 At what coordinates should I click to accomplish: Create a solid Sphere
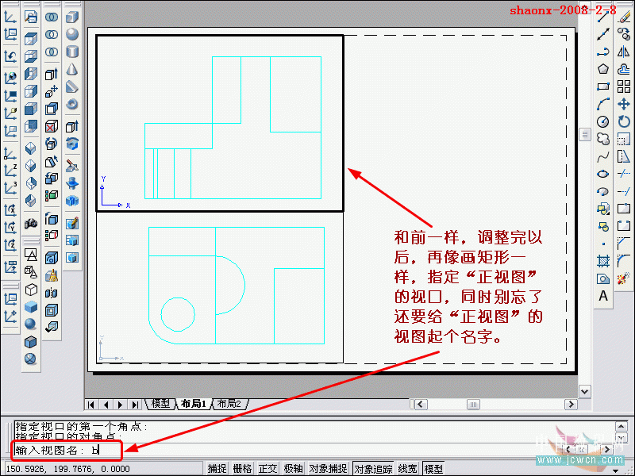click(72, 34)
